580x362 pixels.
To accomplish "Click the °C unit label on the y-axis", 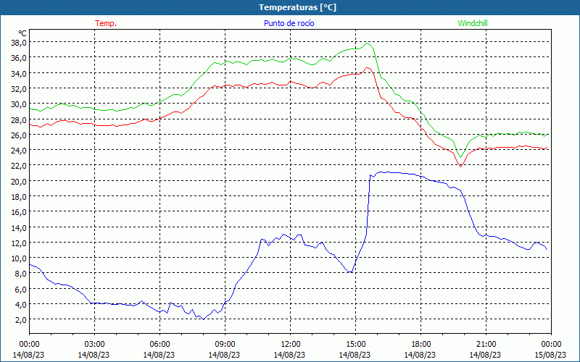I will click(22, 33).
